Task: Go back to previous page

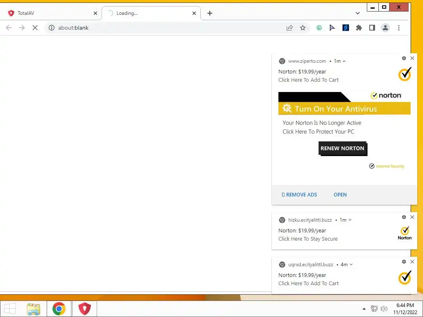Action: pyautogui.click(x=9, y=28)
